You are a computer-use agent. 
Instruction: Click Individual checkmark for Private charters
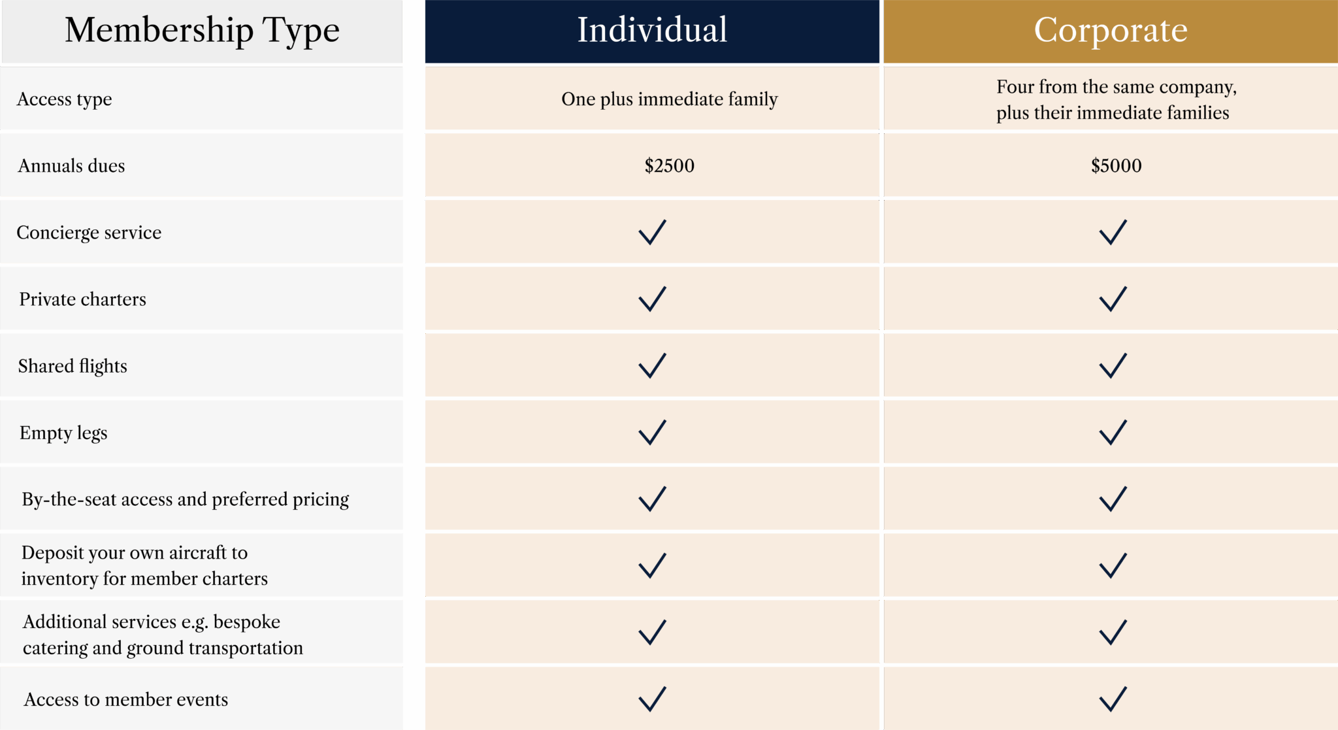652,299
